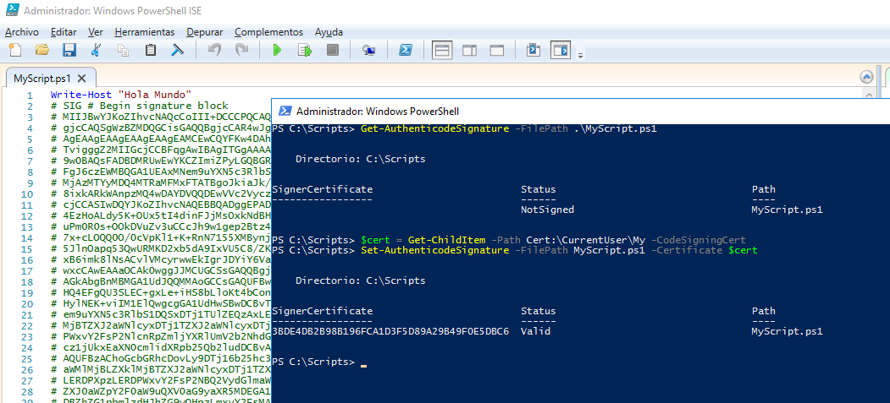
Task: Click the line starting "# MIIJBwYJKoZIhvcNAQcCoIII"
Action: coord(161,117)
